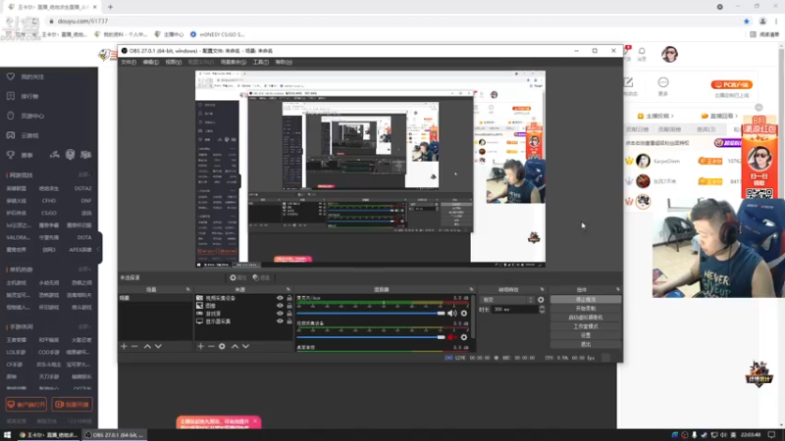Open the View menu in OBS

coord(174,62)
